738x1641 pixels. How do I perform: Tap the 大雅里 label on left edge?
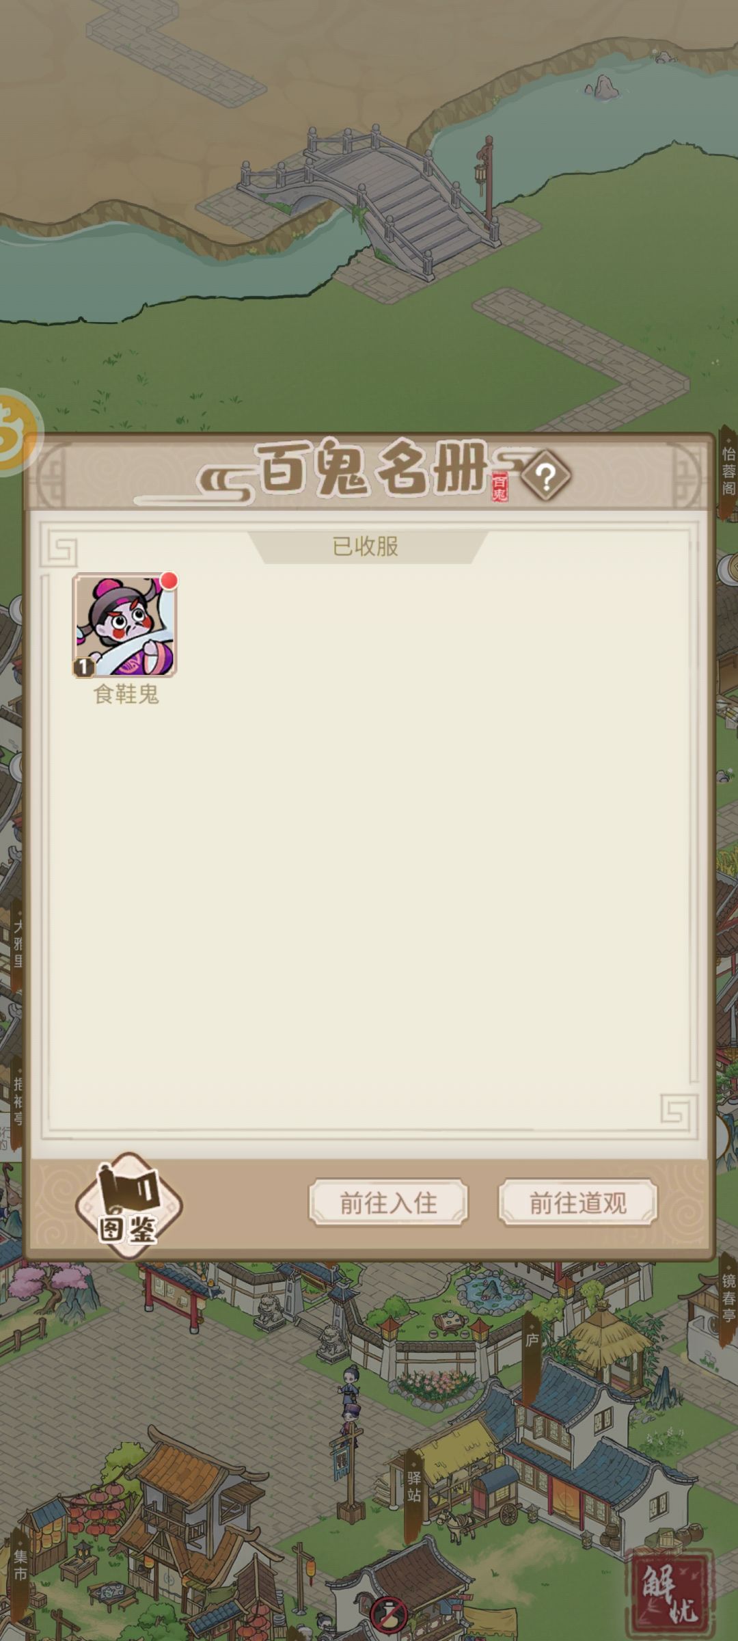coord(18,944)
